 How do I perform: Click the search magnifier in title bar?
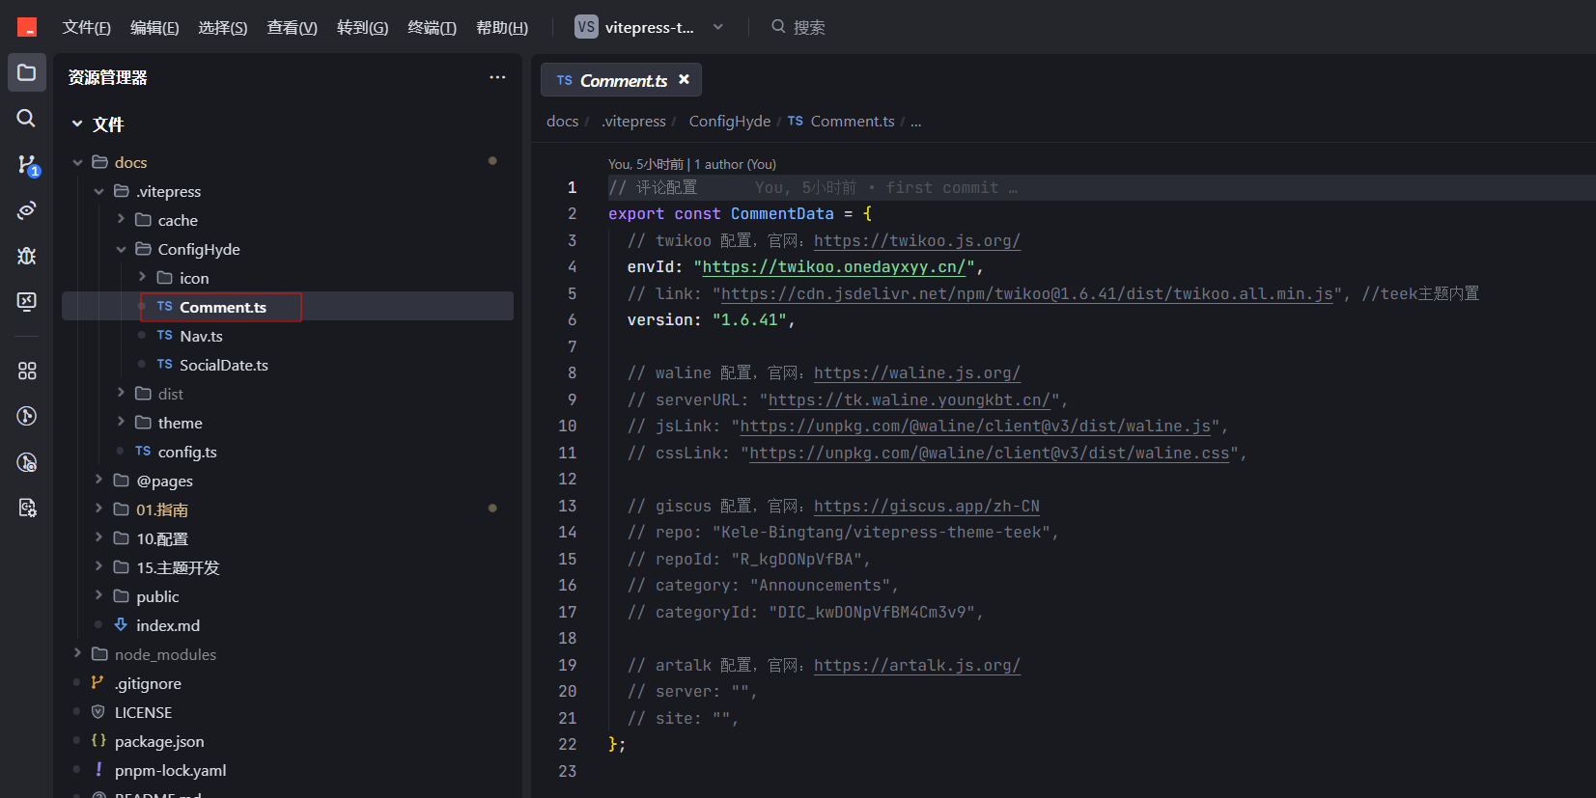pos(778,27)
